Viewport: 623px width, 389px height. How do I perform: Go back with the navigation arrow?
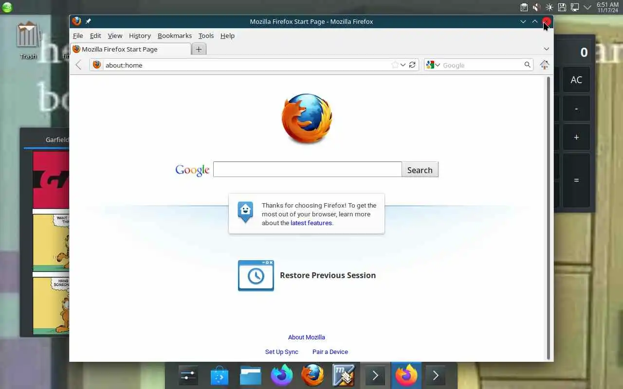tap(78, 65)
